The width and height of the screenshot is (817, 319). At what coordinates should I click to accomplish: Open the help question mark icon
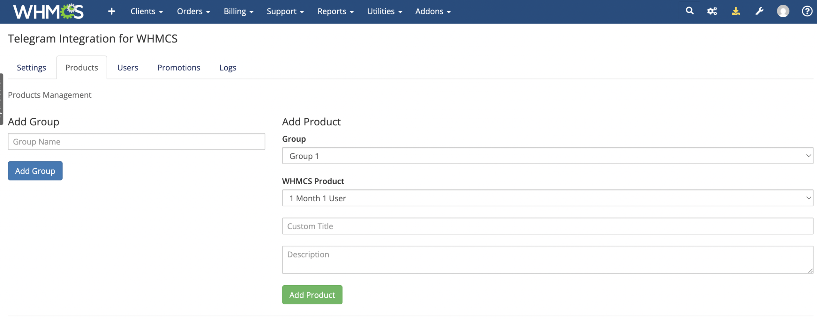click(x=807, y=11)
